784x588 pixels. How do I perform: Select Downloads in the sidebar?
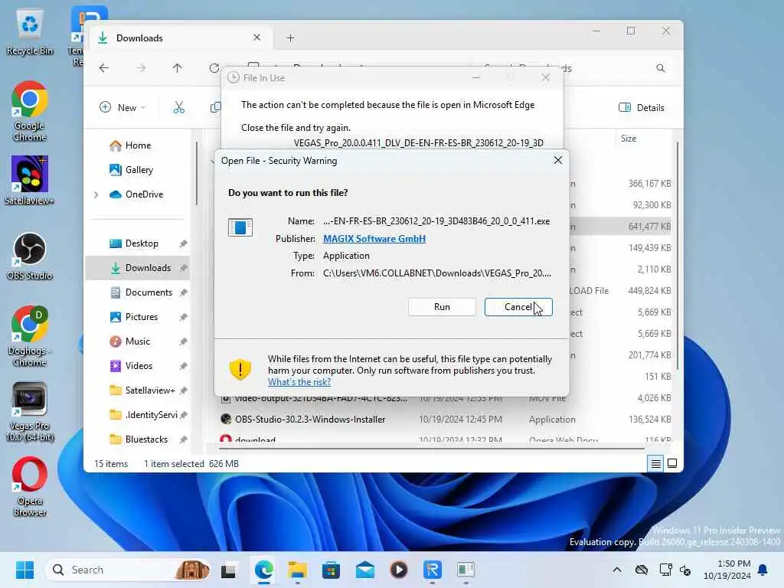(x=138, y=267)
